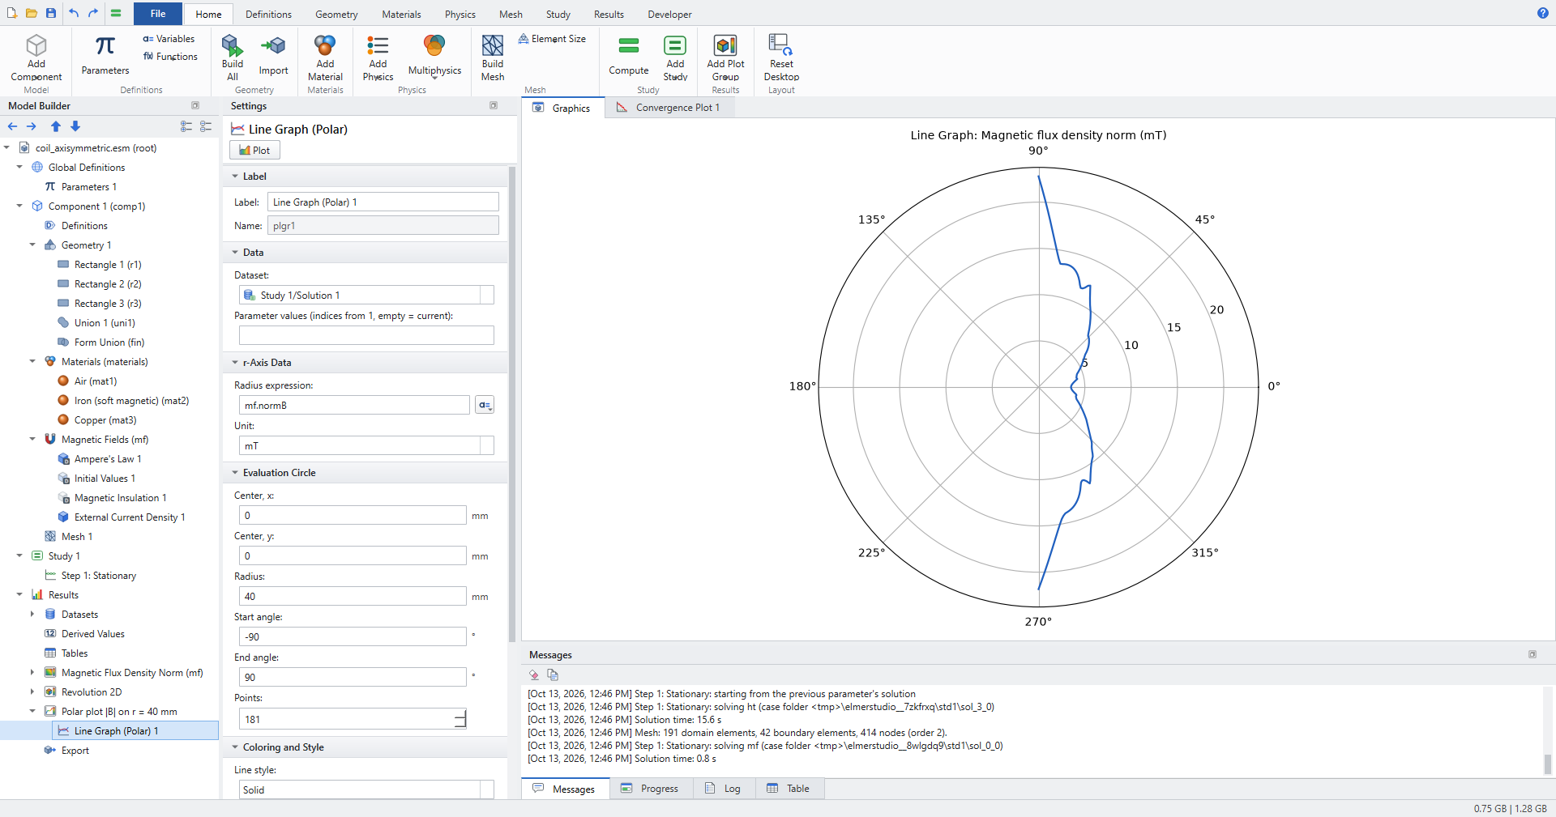Viewport: 1556px width, 817px height.
Task: Collapse the r-Axis Data section
Action: pyautogui.click(x=235, y=363)
